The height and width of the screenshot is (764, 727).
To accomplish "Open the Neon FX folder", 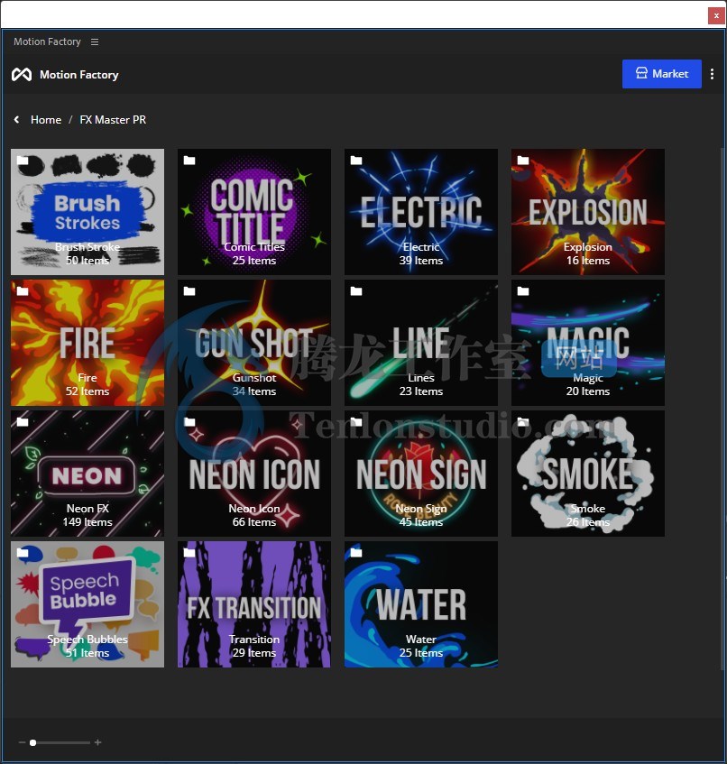I will click(87, 474).
